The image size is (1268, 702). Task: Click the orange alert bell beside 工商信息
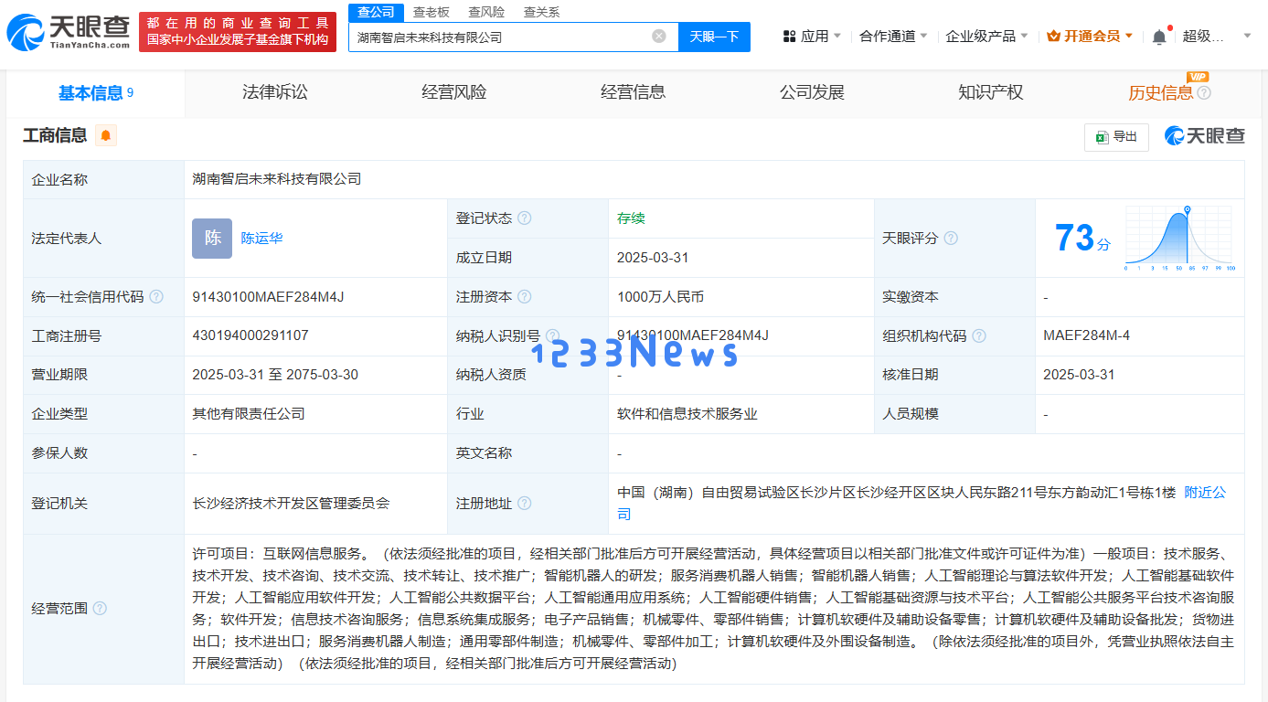106,136
